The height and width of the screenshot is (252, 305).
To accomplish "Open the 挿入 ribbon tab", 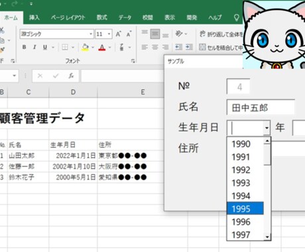I will (x=34, y=18).
